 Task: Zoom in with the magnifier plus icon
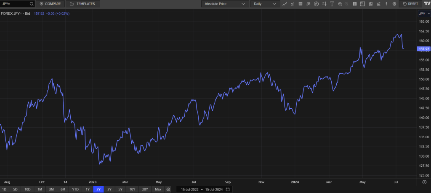click(x=340, y=4)
